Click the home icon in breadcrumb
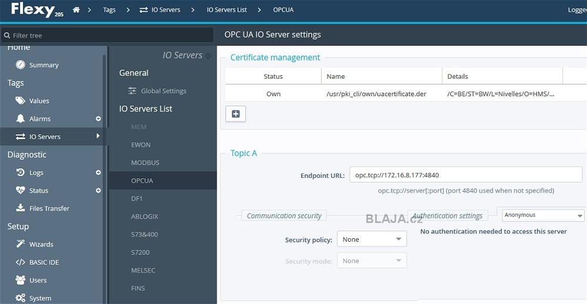587x304 pixels. (76, 10)
